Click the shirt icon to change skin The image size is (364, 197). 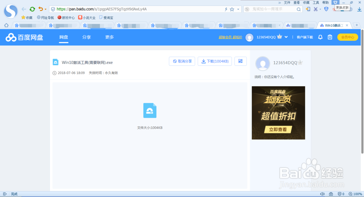pyautogui.click(x=335, y=3)
